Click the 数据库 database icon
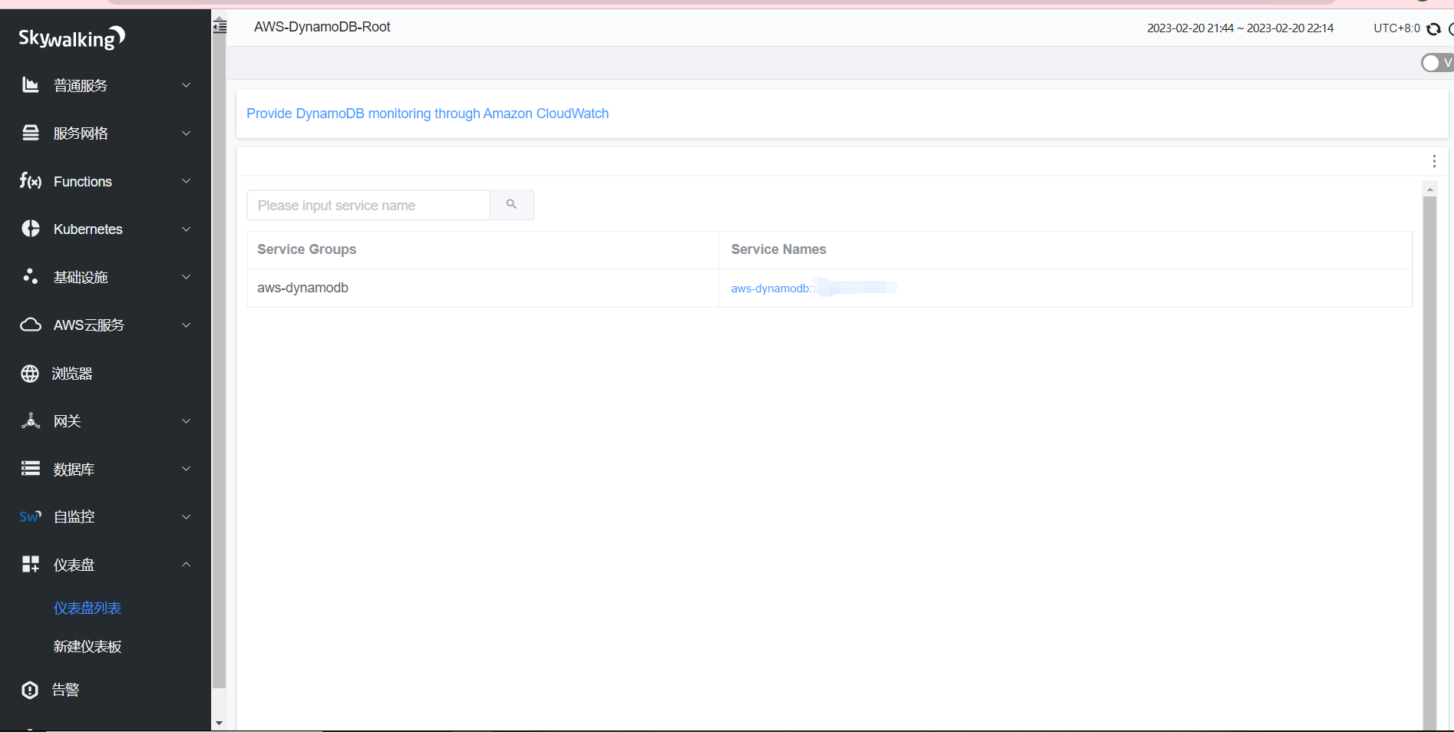Image resolution: width=1454 pixels, height=732 pixels. pos(31,468)
